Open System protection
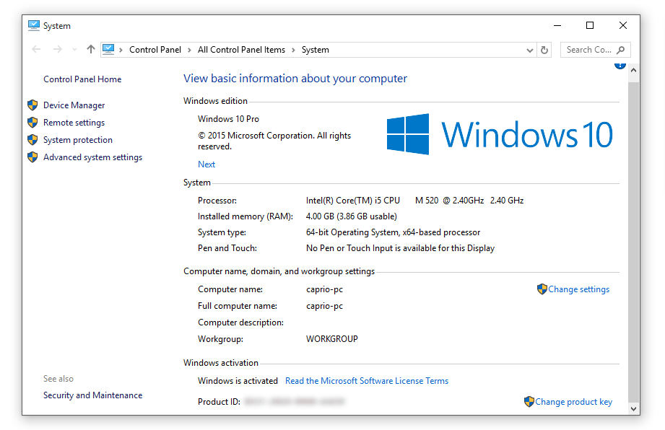Image resolution: width=665 pixels, height=430 pixels. click(77, 140)
